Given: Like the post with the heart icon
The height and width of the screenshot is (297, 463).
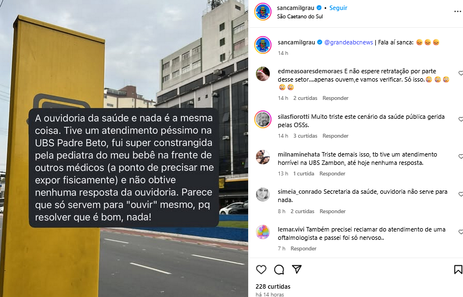Looking at the screenshot, I should (x=261, y=269).
